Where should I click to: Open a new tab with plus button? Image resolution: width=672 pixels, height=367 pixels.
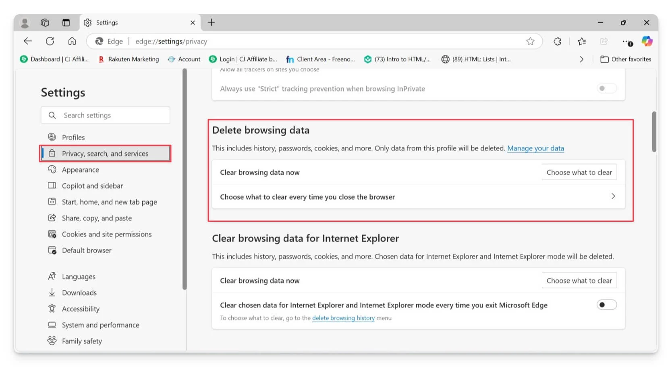tap(211, 23)
